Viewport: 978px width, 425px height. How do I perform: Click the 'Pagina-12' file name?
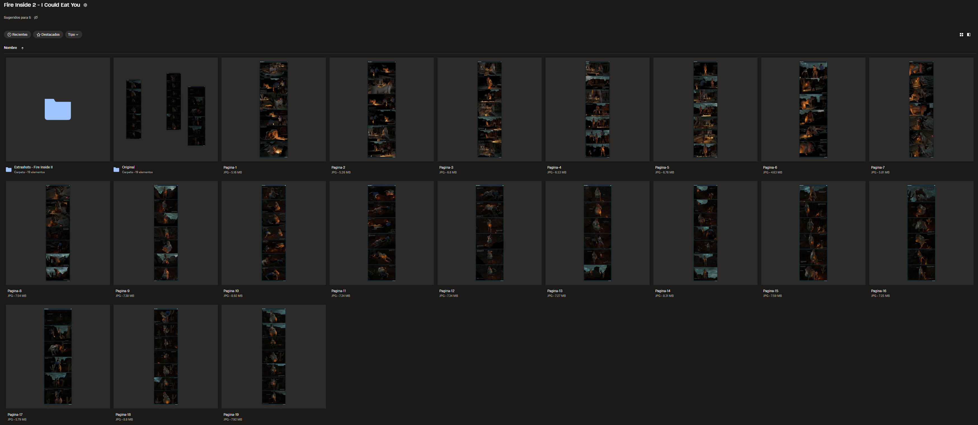[x=447, y=291]
